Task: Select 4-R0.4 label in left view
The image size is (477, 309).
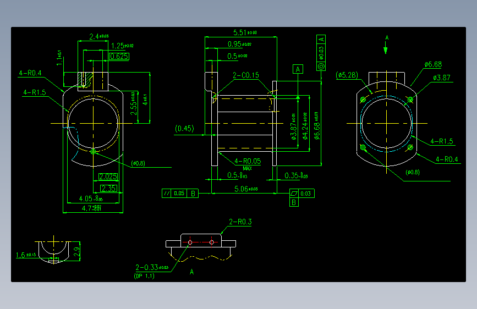Action: point(30,73)
